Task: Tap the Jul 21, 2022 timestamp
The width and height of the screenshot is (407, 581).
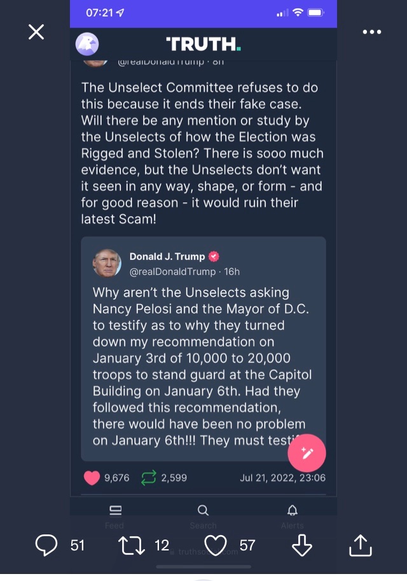Action: (282, 478)
